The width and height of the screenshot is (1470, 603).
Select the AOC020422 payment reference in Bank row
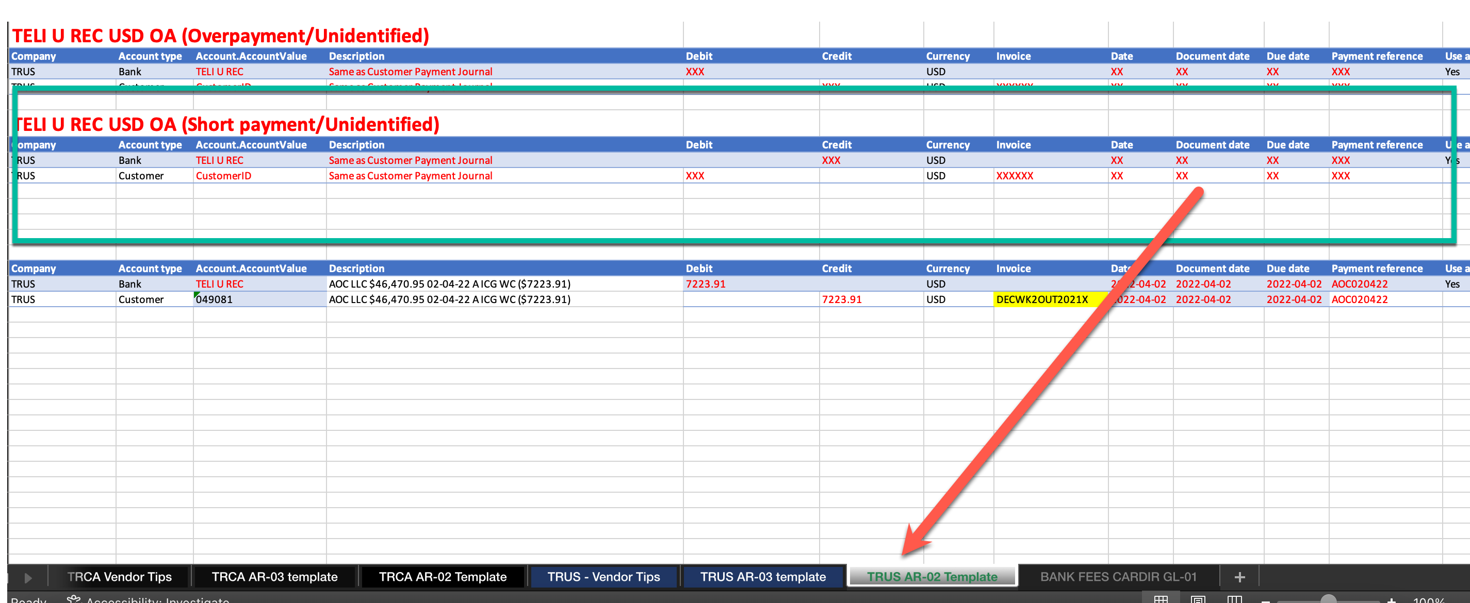[1359, 284]
